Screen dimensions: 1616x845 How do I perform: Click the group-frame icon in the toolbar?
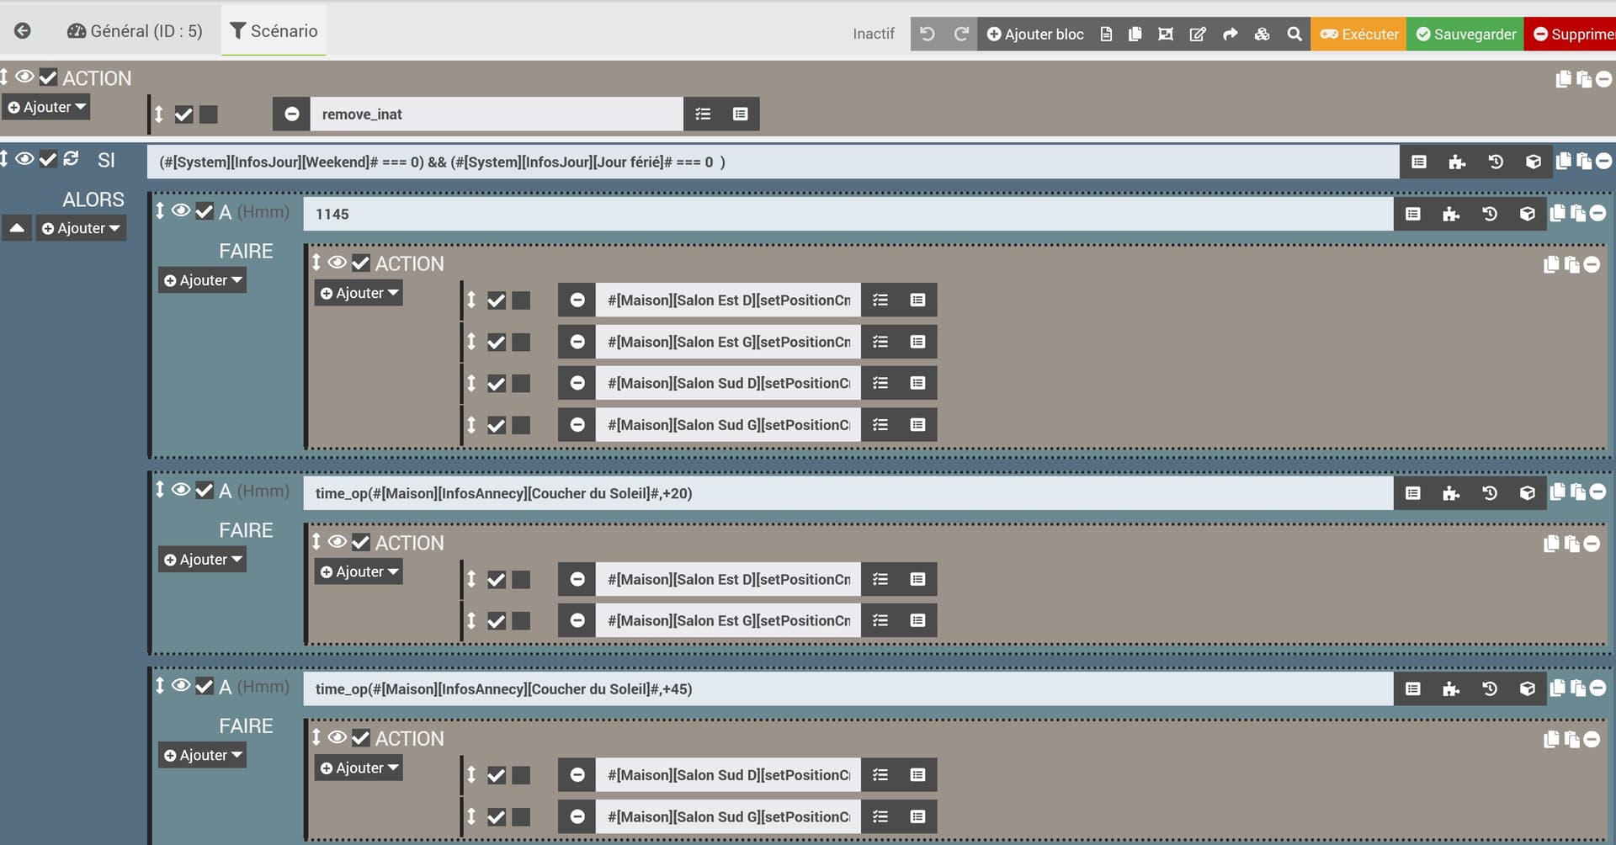pyautogui.click(x=1166, y=34)
